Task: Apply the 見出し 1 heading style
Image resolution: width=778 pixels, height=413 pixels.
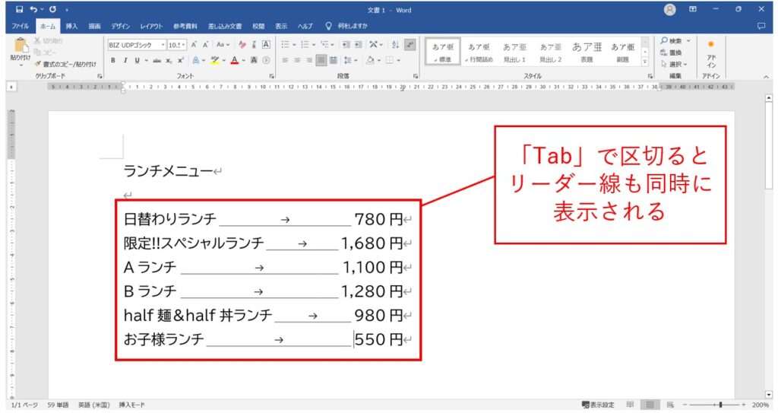Action: click(514, 52)
